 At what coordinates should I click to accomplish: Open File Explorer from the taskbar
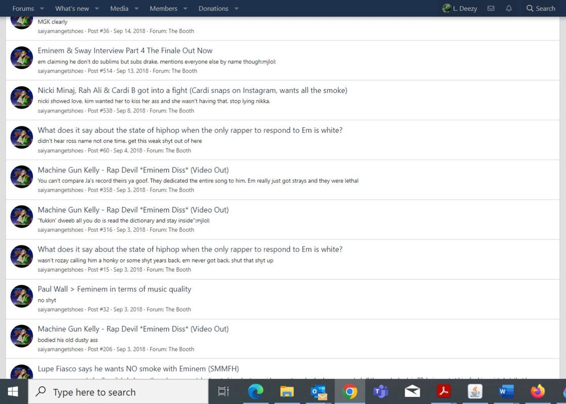tap(287, 392)
